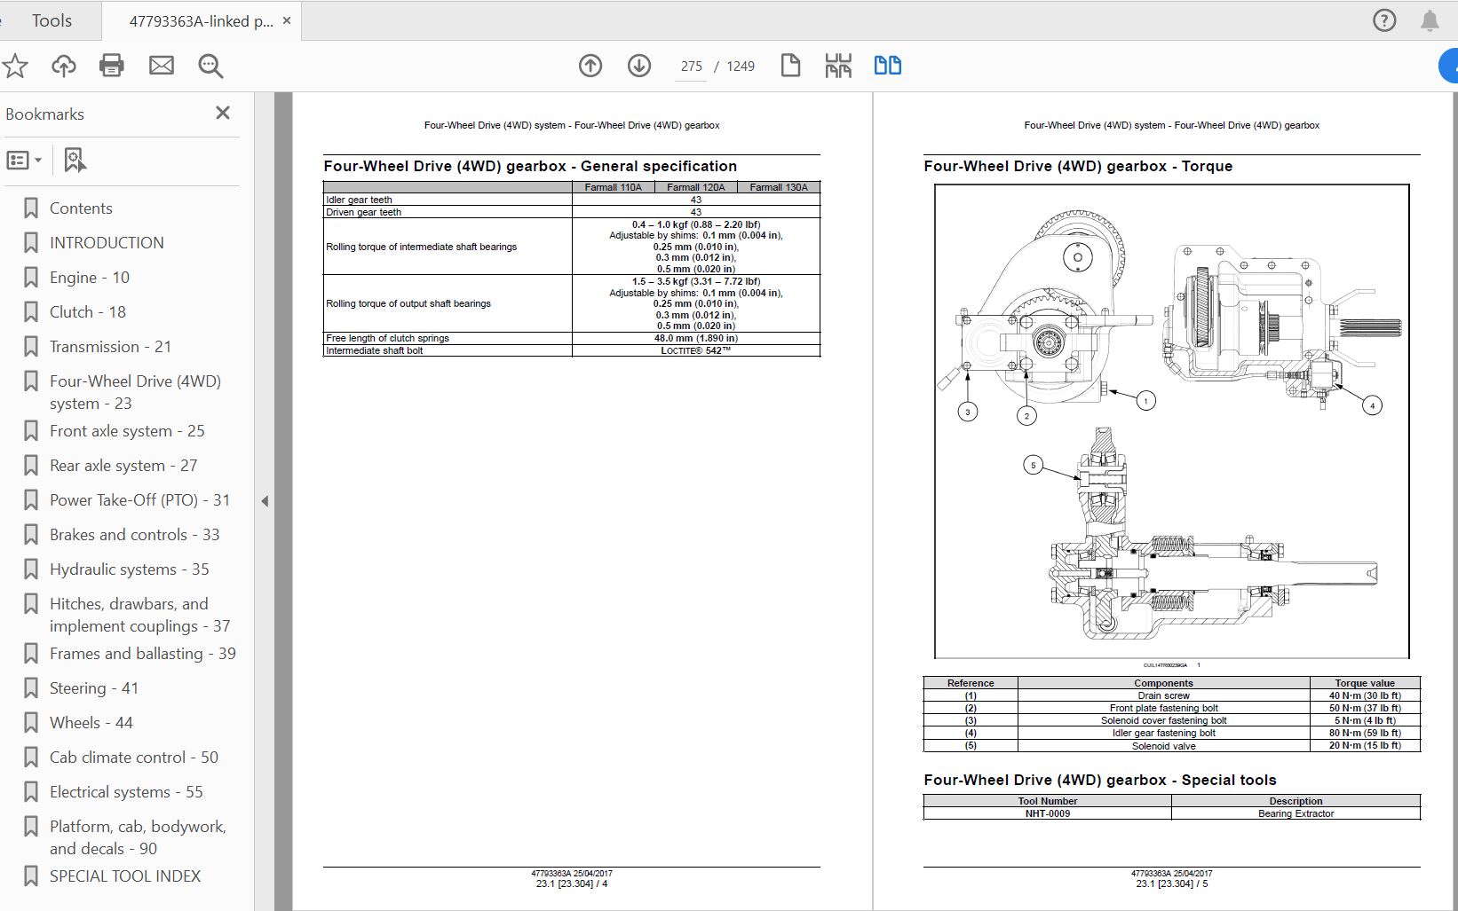1458x911 pixels.
Task: Select the 47793363A-linked document tab
Action: coord(202,20)
